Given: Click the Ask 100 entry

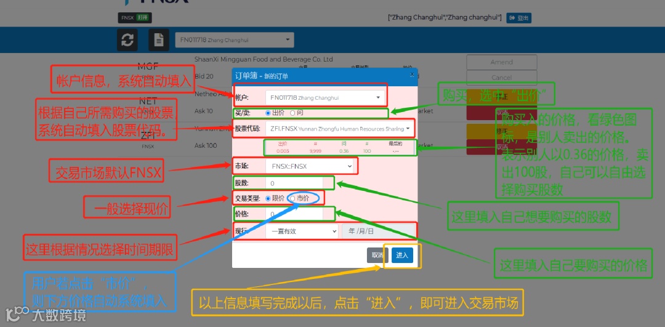Looking at the screenshot, I should (206, 145).
